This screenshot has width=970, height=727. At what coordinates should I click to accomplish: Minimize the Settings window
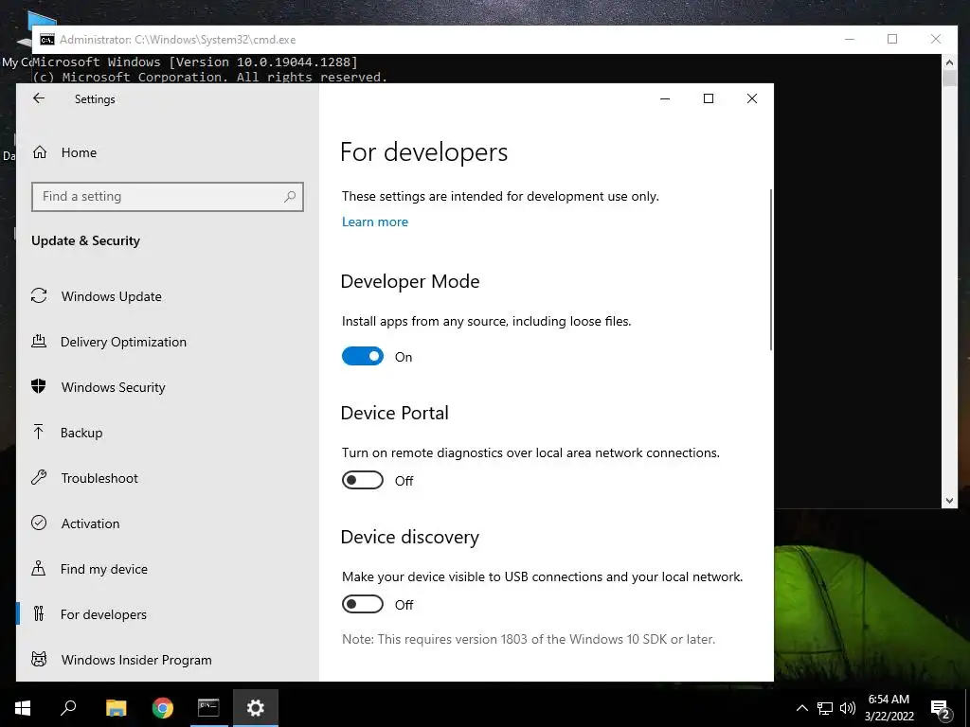coord(665,98)
